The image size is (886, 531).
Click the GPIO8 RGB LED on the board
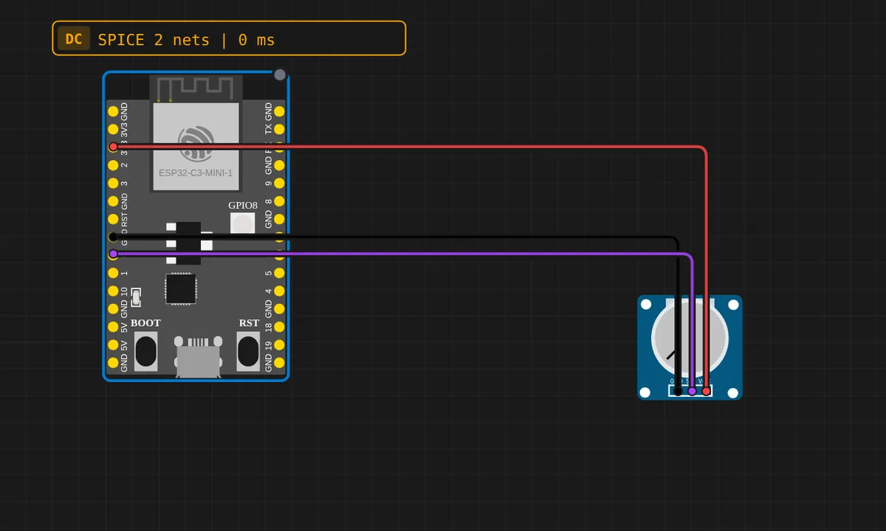coord(242,223)
